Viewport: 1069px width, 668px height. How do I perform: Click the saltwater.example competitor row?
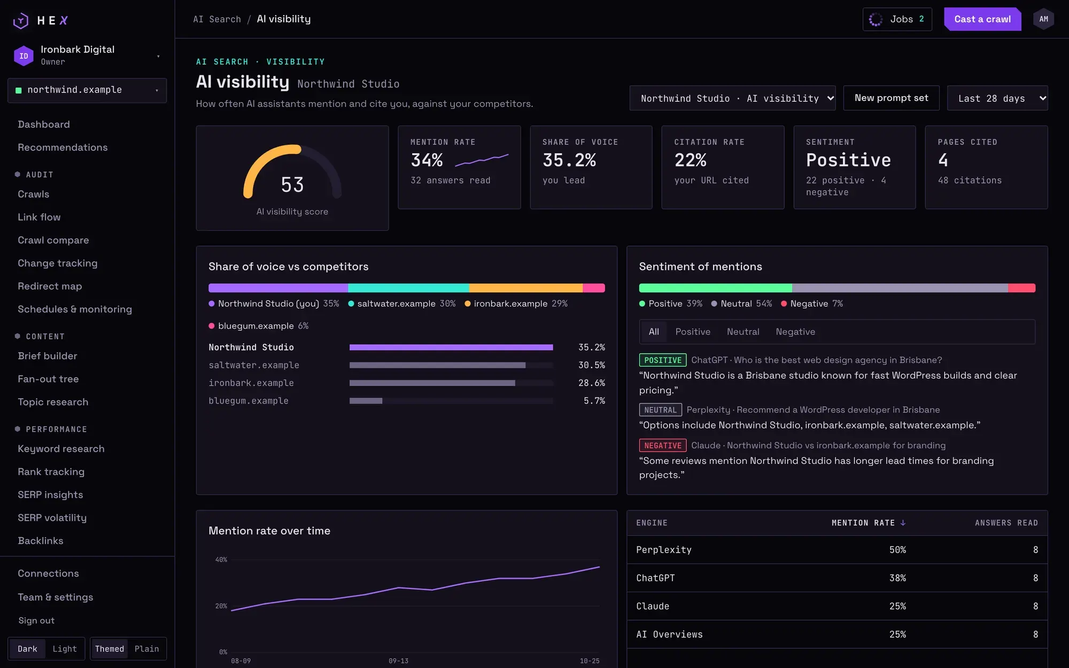(x=407, y=365)
